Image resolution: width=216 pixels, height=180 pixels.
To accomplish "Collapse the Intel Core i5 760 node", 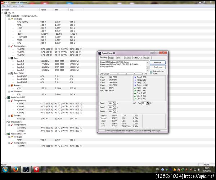I will 6,98.
